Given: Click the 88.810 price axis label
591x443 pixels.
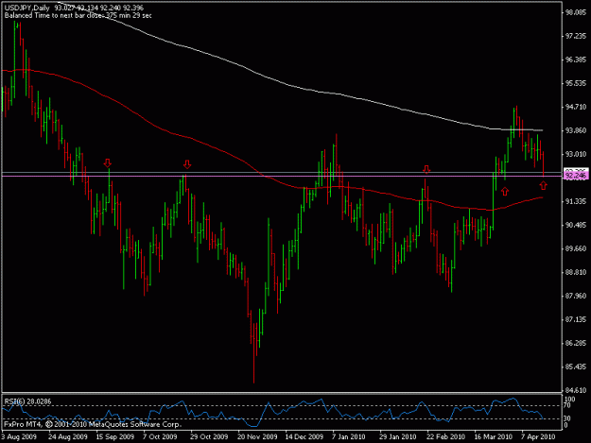Looking at the screenshot, I should 576,272.
